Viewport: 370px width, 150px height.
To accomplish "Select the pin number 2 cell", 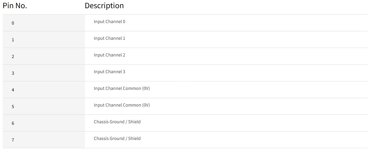I will pyautogui.click(x=44, y=56).
